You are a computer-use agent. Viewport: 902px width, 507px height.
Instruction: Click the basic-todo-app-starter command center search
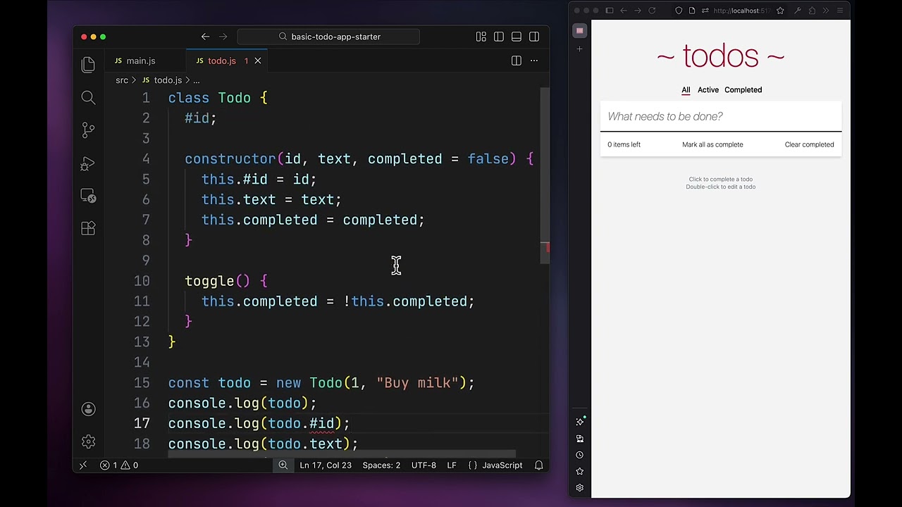point(328,37)
